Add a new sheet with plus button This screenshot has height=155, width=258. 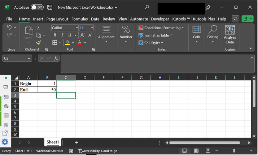76,142
